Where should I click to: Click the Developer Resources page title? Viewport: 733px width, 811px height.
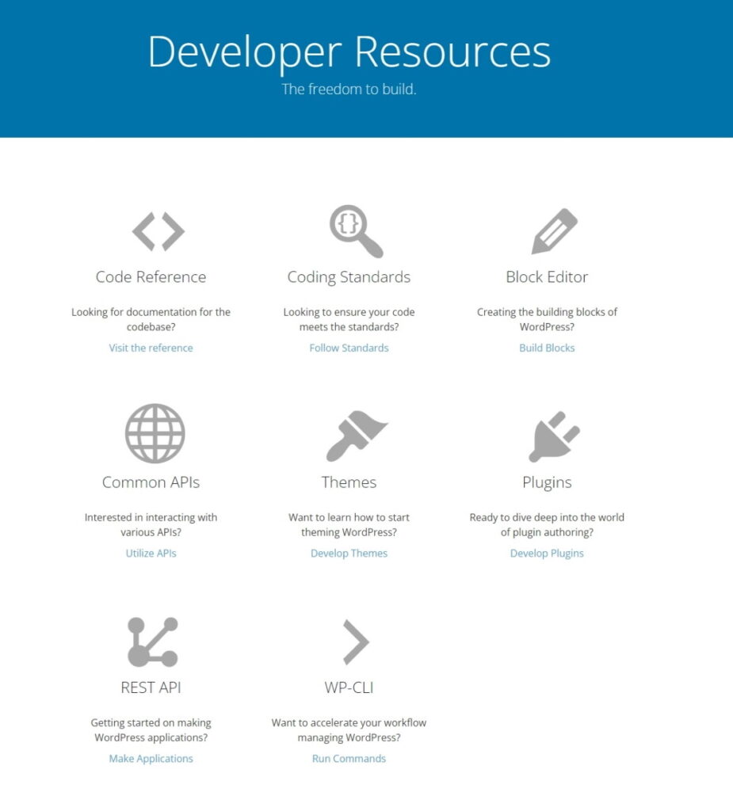[349, 52]
